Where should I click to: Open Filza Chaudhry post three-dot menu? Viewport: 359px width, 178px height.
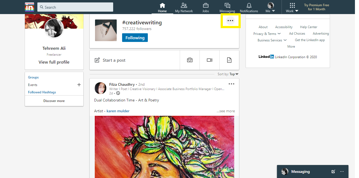coord(231,84)
